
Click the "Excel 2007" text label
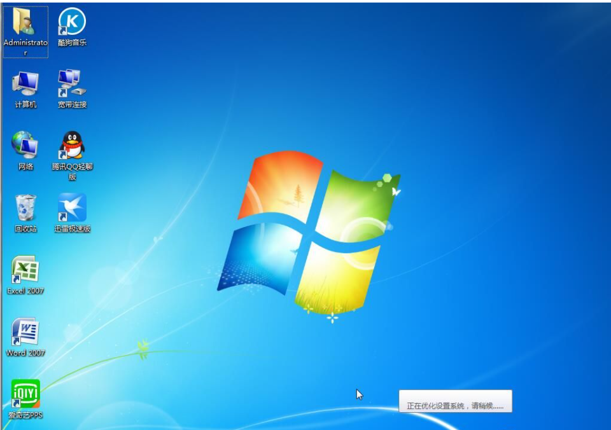25,291
